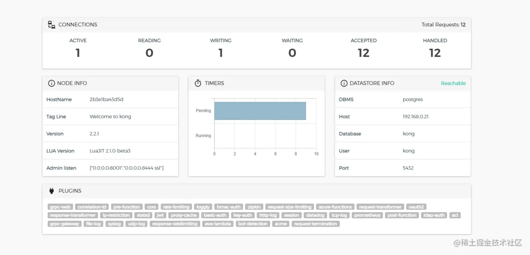The image size is (530, 255).
Task: Click the grpc-web plugin tag
Action: (60, 207)
